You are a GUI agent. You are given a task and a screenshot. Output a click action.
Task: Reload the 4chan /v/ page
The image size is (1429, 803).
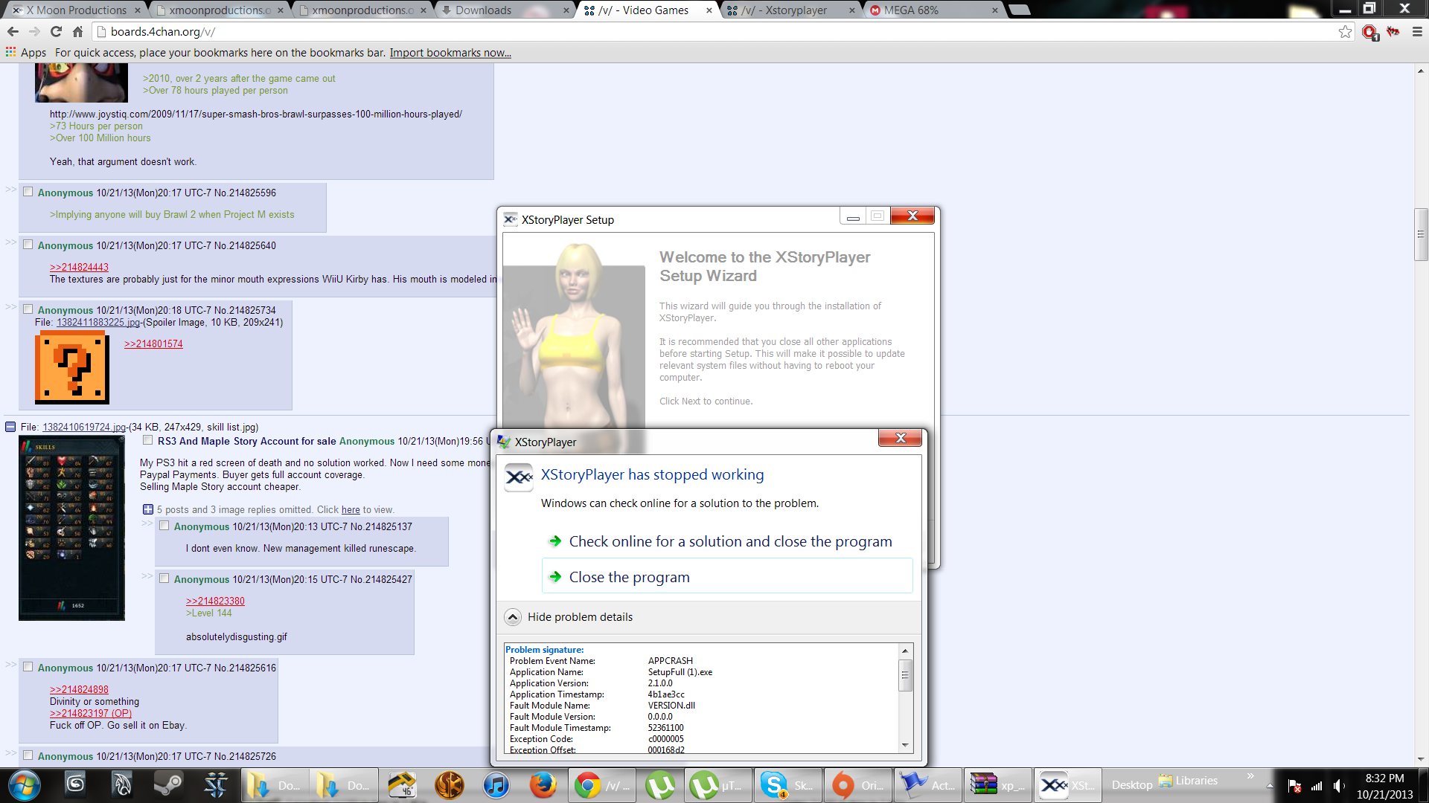point(56,31)
